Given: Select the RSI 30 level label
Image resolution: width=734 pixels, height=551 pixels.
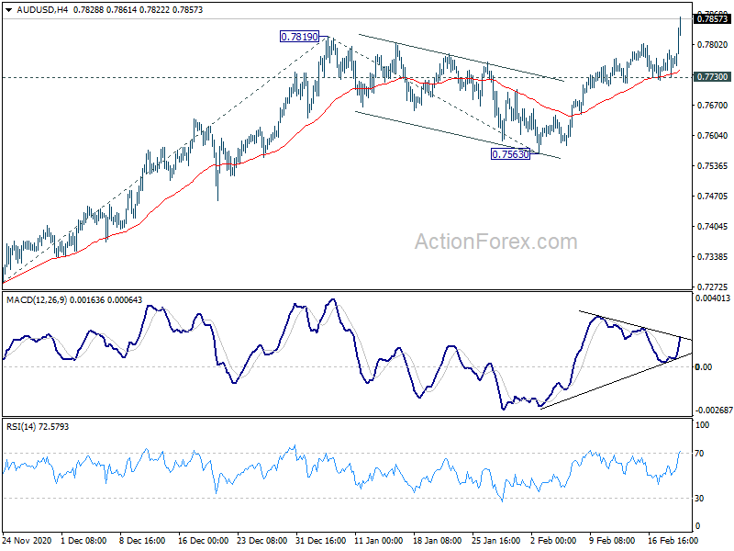Looking at the screenshot, I should pos(699,499).
